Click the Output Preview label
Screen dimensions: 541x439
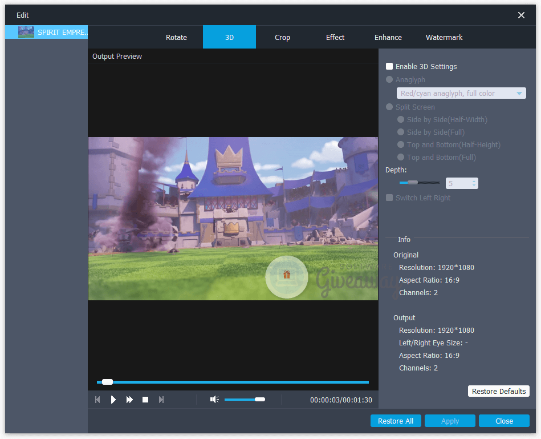117,57
